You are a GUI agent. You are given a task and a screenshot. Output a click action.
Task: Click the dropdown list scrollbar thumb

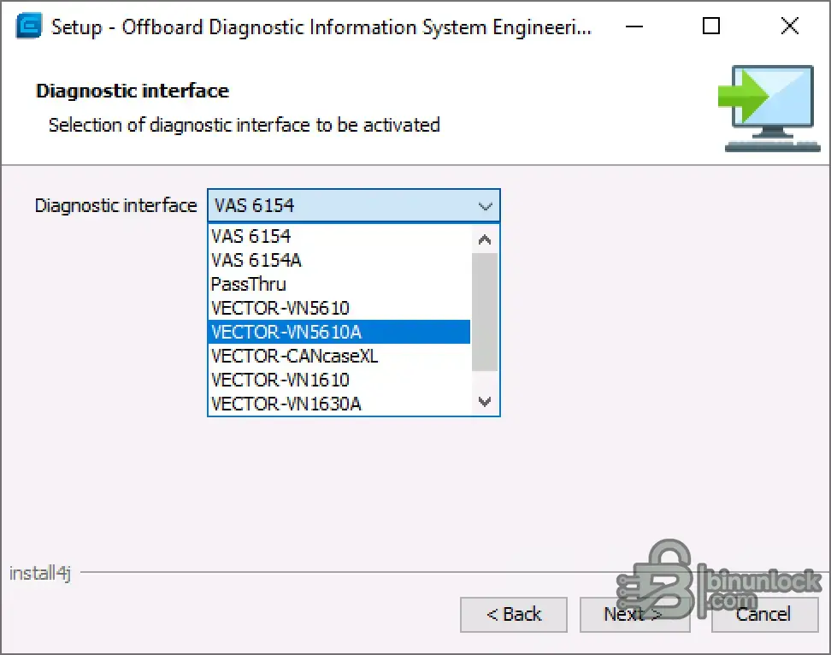coord(485,312)
